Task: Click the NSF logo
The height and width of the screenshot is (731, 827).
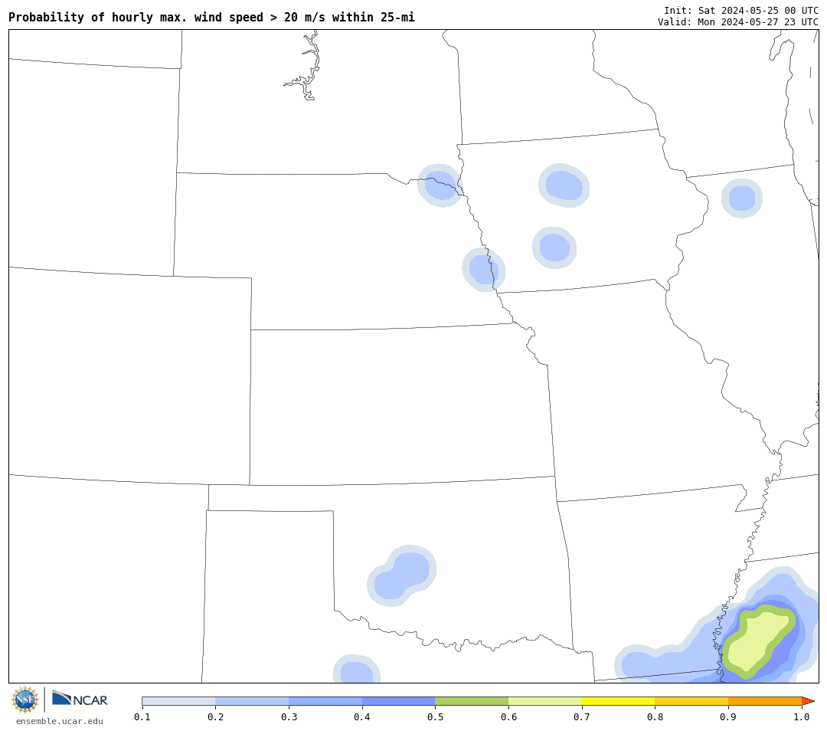Action: pyautogui.click(x=25, y=700)
